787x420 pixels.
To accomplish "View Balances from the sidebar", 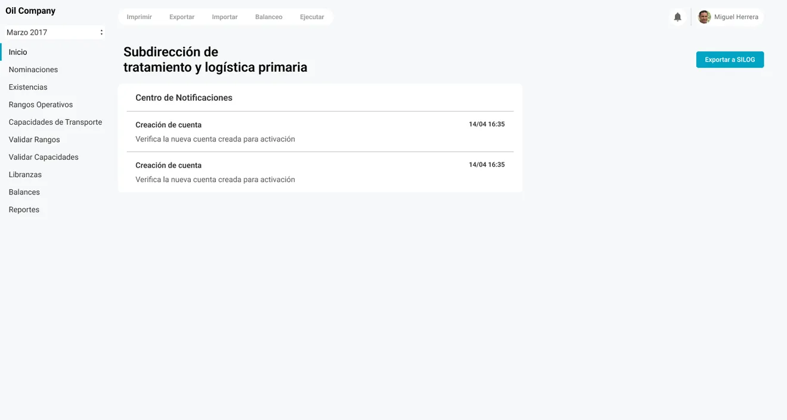I will 24,192.
